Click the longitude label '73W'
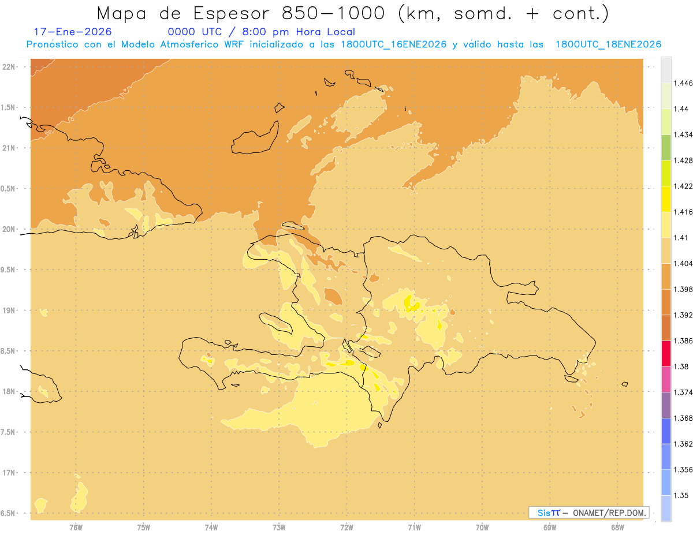The height and width of the screenshot is (535, 693). tap(279, 527)
